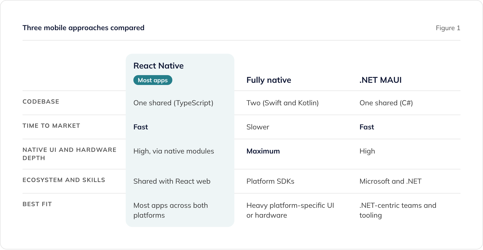Click the 'Figure 1' label
This screenshot has width=483, height=250.
pos(448,28)
